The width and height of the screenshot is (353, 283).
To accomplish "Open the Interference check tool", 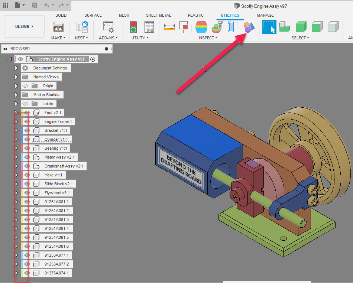I will pyautogui.click(x=185, y=27).
